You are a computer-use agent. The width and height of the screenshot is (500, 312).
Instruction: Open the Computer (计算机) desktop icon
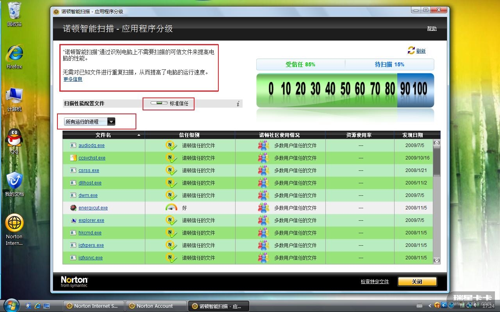point(14,99)
